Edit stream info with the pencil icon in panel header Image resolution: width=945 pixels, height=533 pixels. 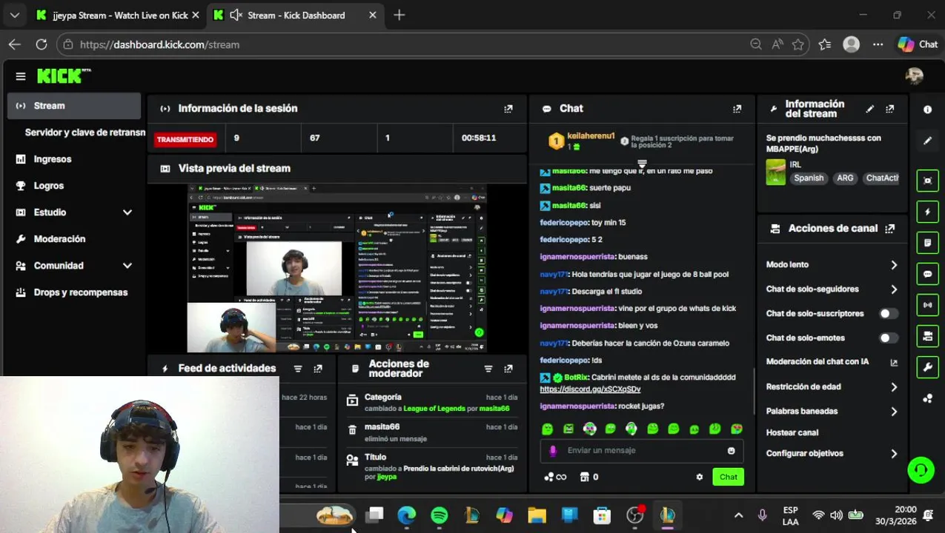point(870,109)
